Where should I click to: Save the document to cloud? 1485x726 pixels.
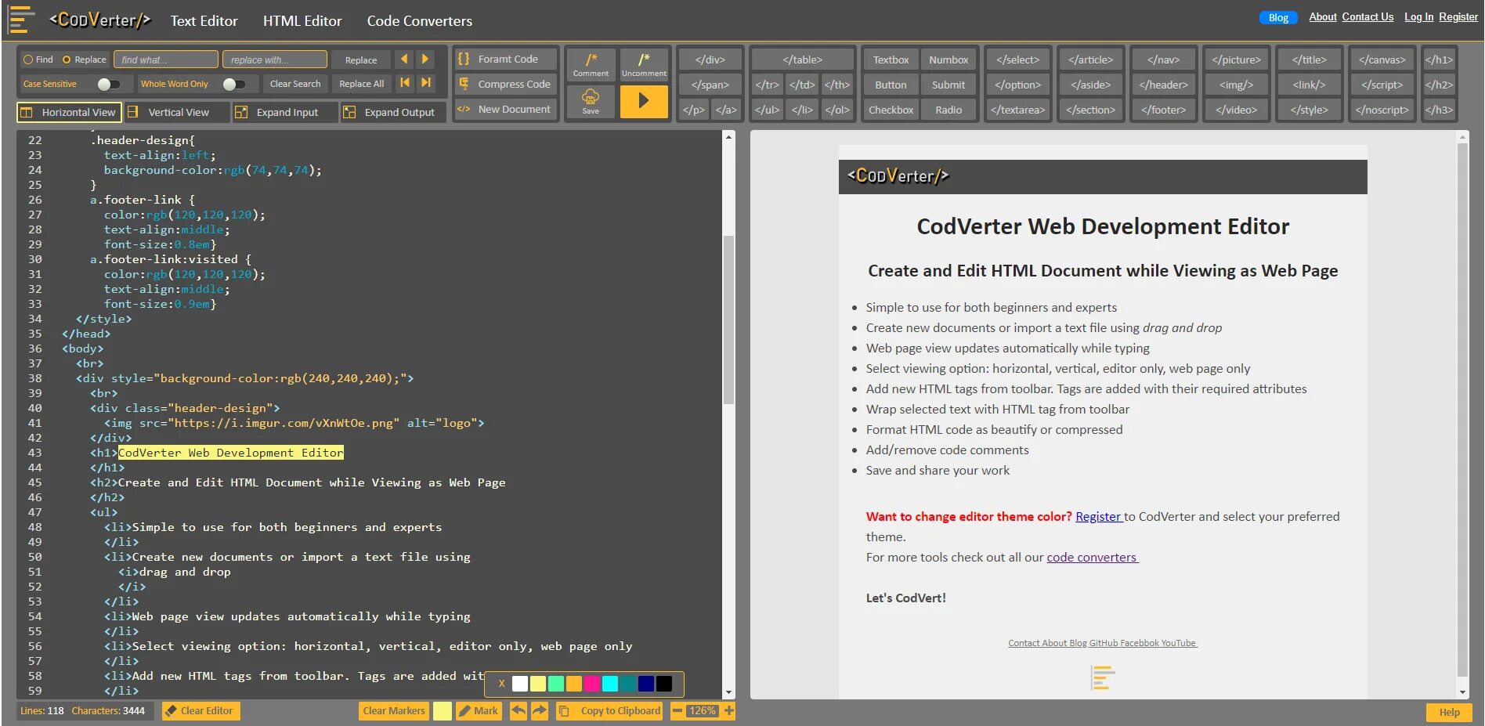tap(589, 102)
